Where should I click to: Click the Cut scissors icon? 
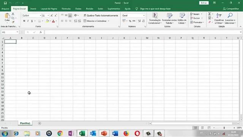coord(13,14)
